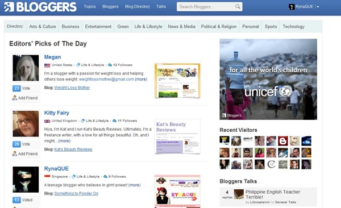Select Arts & Culture directory tab

(x=43, y=27)
